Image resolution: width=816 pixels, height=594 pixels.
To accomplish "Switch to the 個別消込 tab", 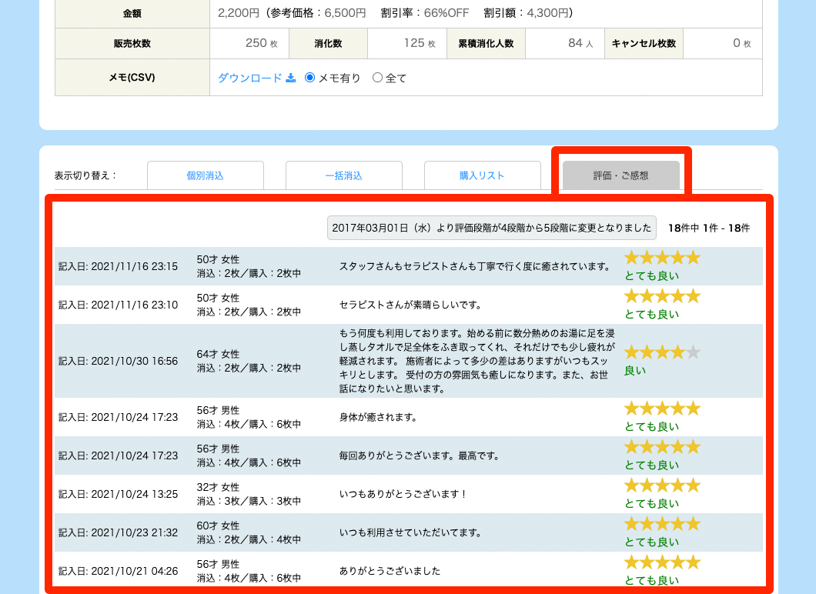I will pos(206,175).
